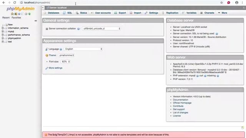The image size is (246, 138).
Task: Open the Font size dropdown showing 82%
Action: click(65, 62)
